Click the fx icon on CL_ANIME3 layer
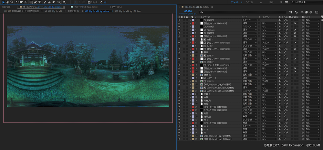This screenshot has width=323, height=150. 287,20
